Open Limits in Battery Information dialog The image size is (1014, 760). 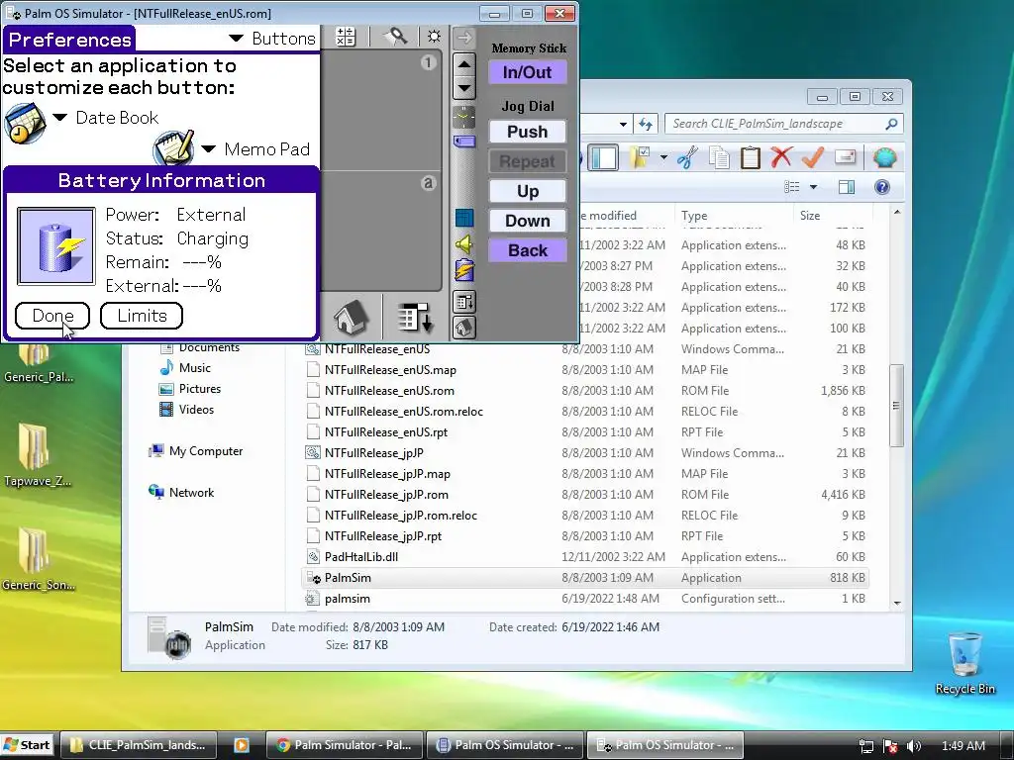pos(142,316)
